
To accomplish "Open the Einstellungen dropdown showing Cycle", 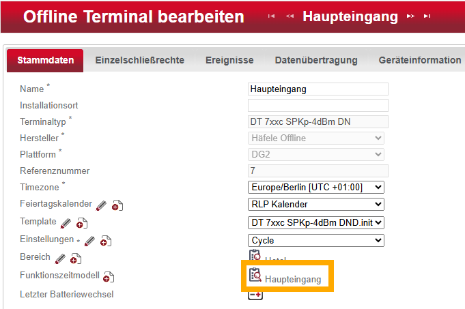I will point(316,240).
